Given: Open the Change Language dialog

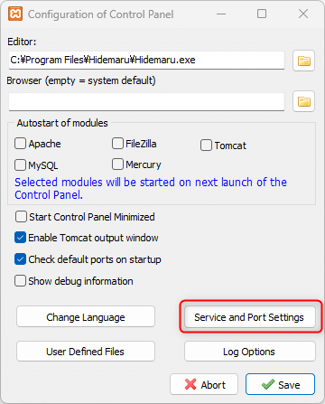Looking at the screenshot, I should pyautogui.click(x=86, y=316).
